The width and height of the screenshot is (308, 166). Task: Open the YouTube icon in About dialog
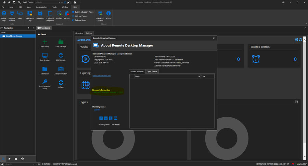[115, 118]
